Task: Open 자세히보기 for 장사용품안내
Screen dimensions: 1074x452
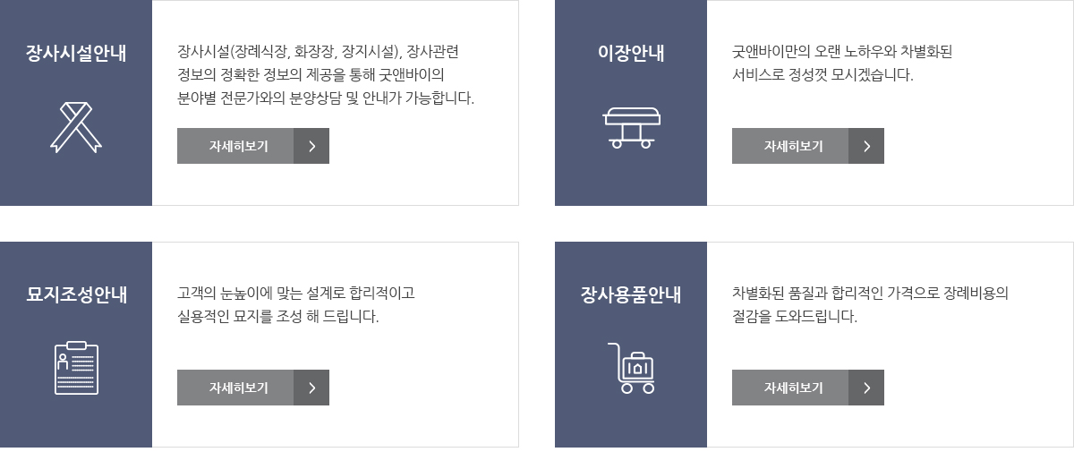Action: (808, 388)
